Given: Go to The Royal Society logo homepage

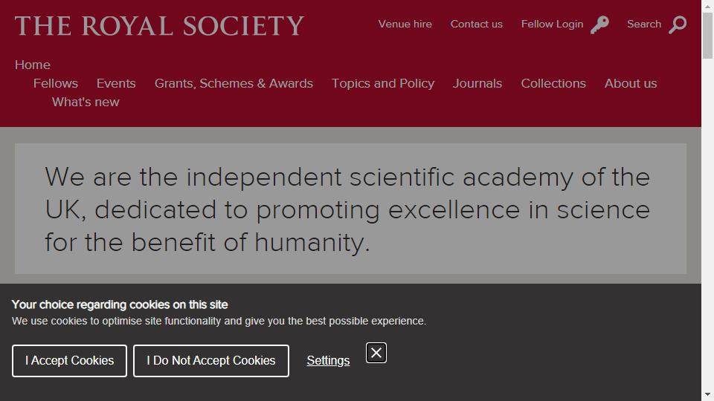Looking at the screenshot, I should pos(159,26).
